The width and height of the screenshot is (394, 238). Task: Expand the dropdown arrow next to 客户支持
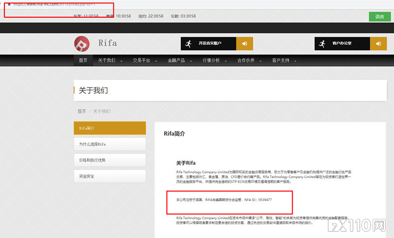295,61
